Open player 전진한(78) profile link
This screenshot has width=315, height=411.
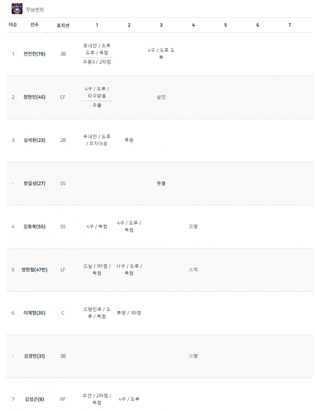34,53
